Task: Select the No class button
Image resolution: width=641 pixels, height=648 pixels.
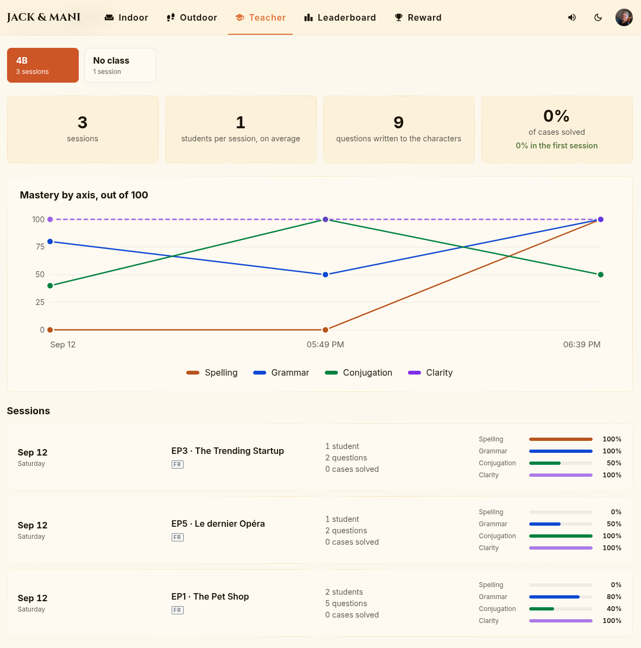Action: [x=120, y=65]
